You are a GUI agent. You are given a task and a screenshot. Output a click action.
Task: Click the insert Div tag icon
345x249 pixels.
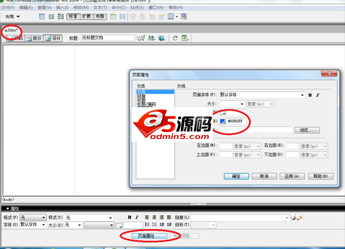[51, 17]
